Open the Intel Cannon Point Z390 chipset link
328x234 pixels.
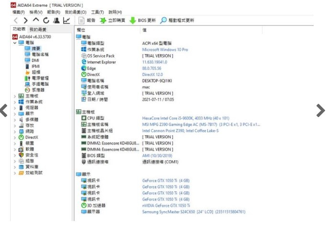tap(181, 131)
